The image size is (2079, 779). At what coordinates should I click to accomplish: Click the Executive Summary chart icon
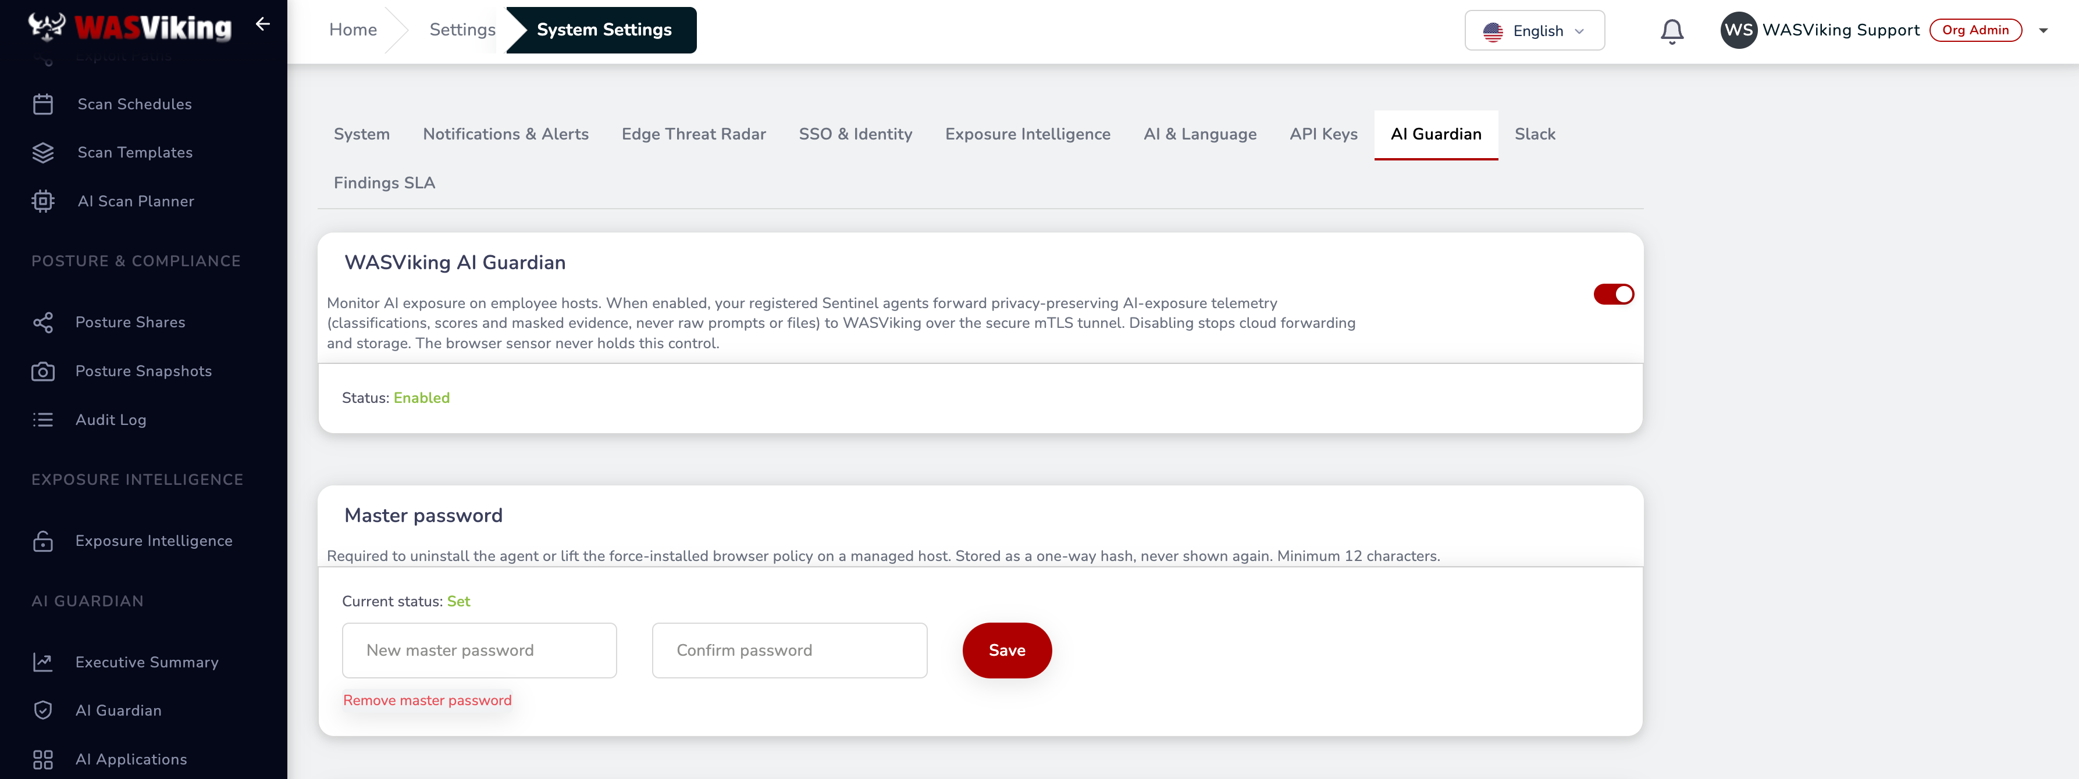click(x=43, y=662)
